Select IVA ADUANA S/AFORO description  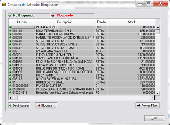51,51
